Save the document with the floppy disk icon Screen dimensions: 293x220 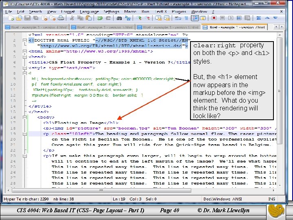click(27, 18)
